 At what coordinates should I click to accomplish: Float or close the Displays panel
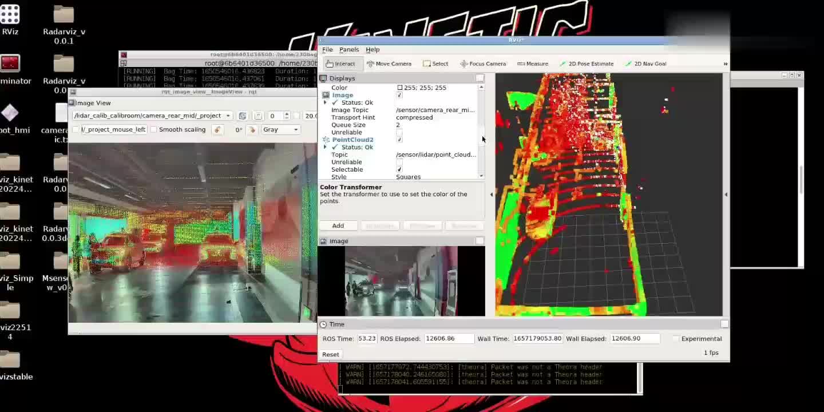pyautogui.click(x=480, y=78)
